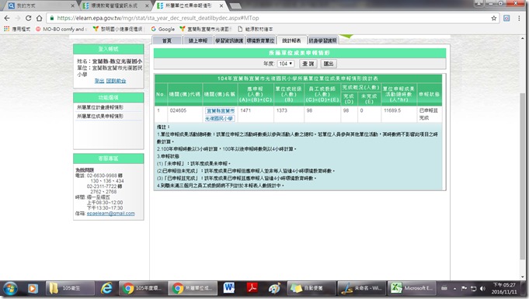Open the Chrome three-dot menu
This screenshot has height=299, width=529.
519,18
